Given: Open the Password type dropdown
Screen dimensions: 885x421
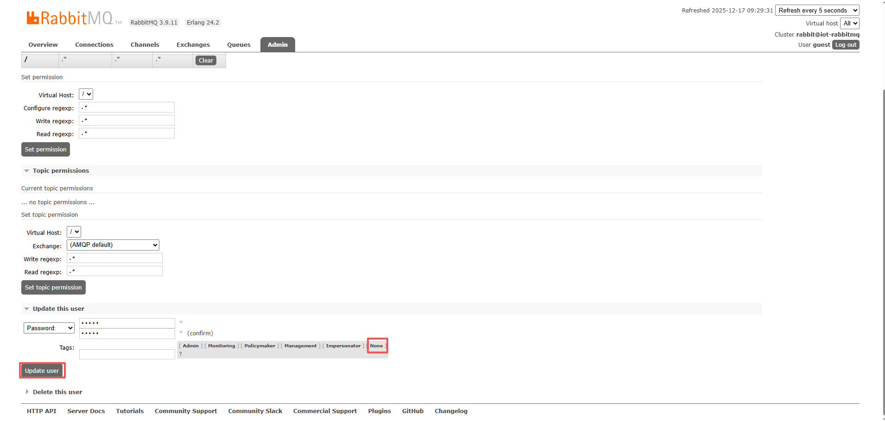Looking at the screenshot, I should 49,328.
